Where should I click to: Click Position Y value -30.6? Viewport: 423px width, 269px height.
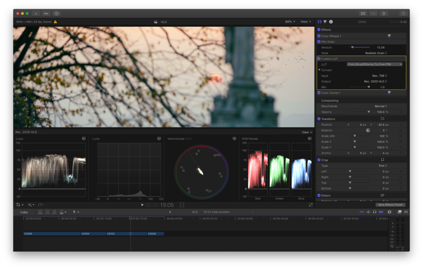(381, 125)
